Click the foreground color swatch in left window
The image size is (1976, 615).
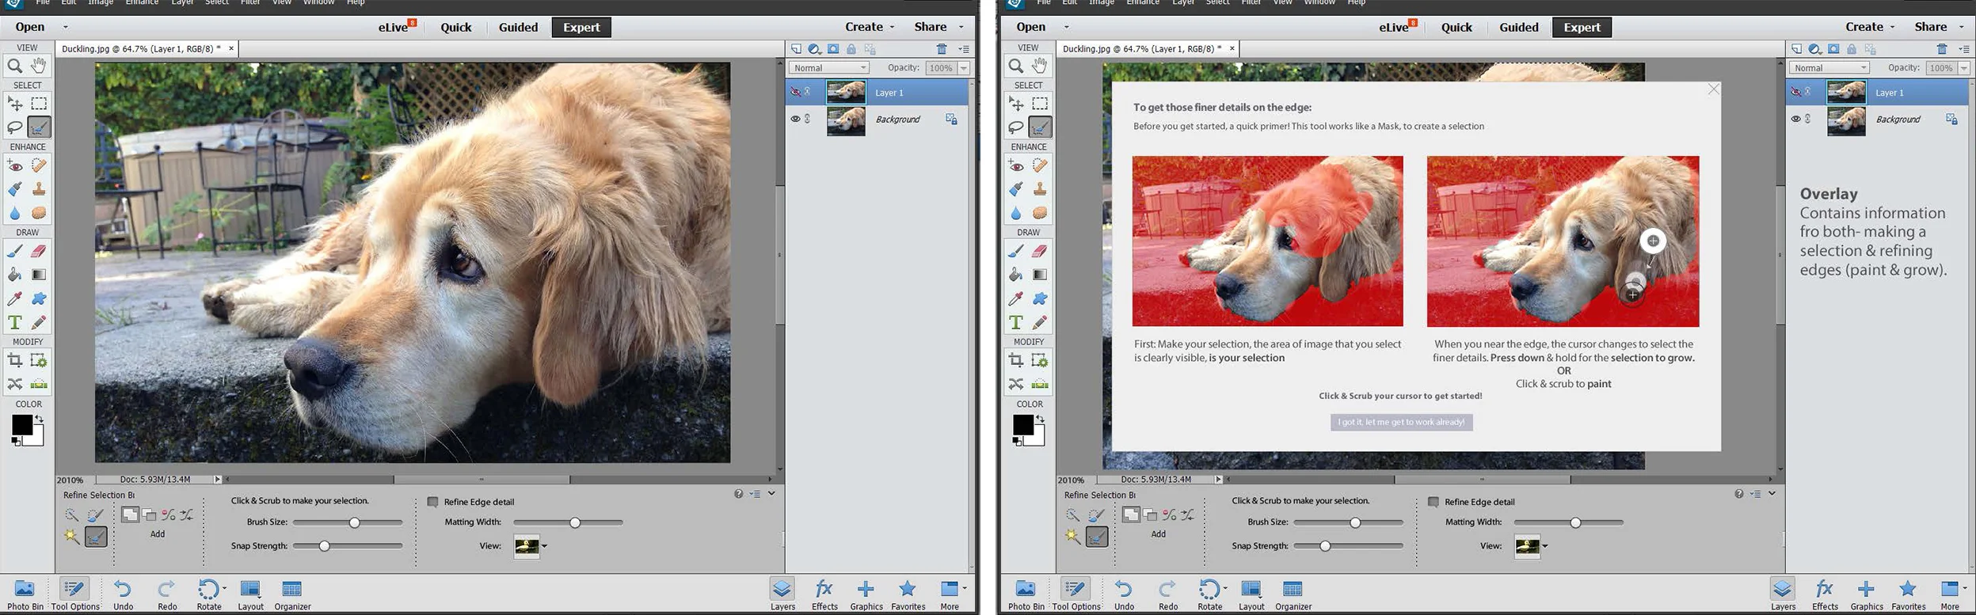click(21, 425)
